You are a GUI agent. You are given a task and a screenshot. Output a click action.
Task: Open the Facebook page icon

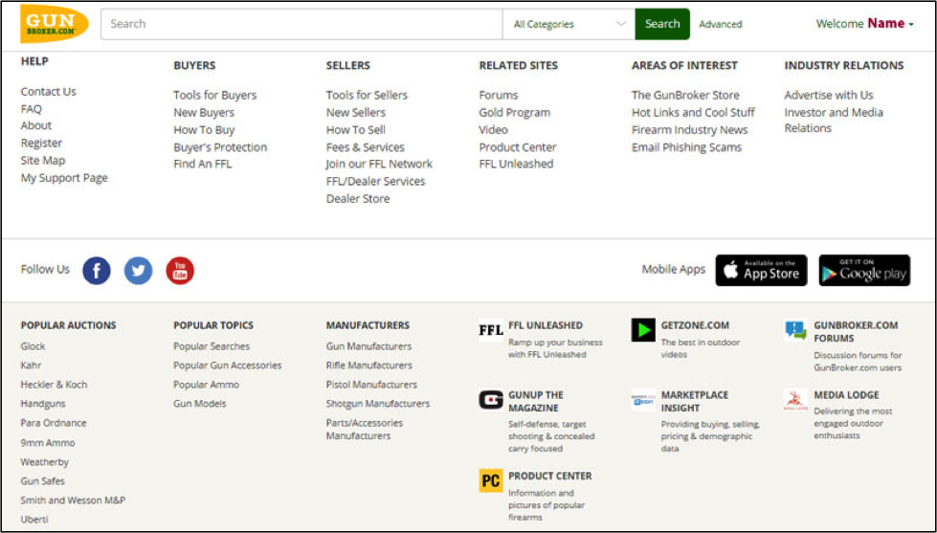[x=97, y=271]
